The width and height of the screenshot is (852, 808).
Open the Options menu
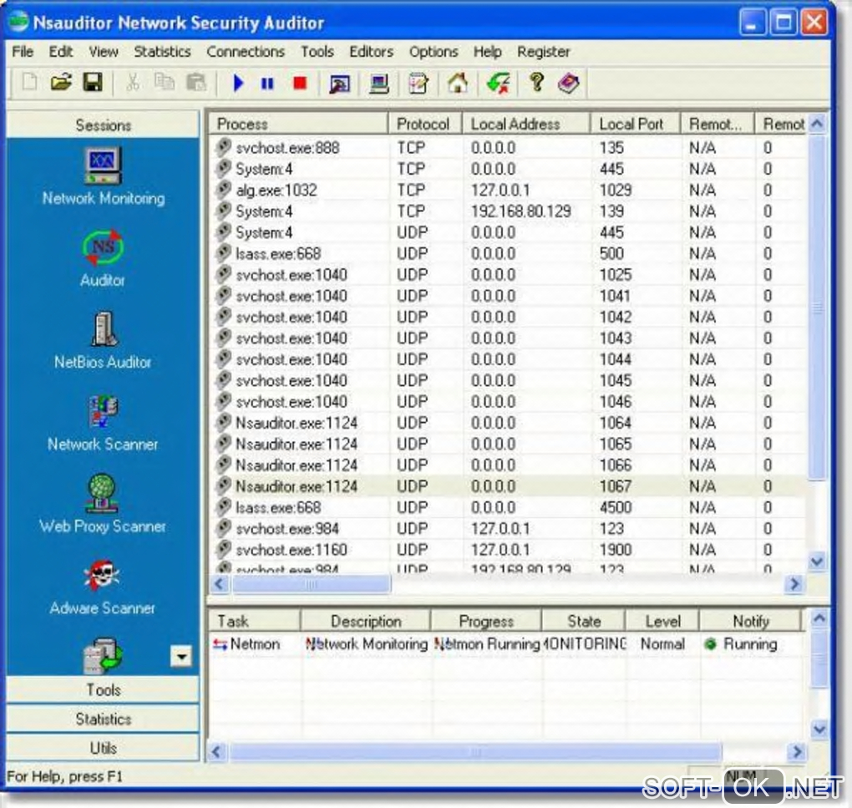pos(434,52)
